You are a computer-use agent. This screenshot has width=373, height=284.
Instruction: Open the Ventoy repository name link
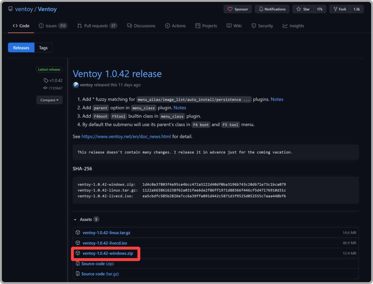47,9
